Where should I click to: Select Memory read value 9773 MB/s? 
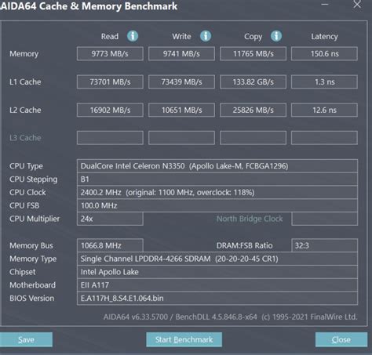(110, 54)
